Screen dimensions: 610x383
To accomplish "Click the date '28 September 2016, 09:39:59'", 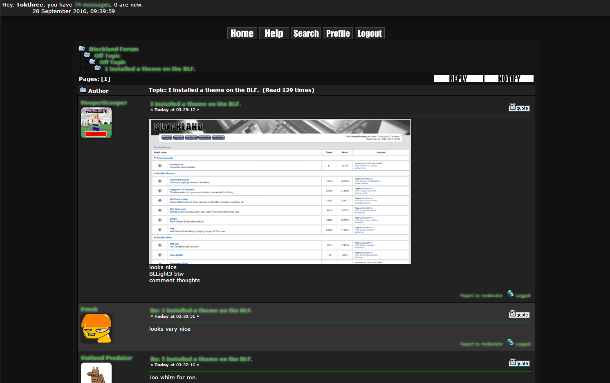I will tap(74, 11).
